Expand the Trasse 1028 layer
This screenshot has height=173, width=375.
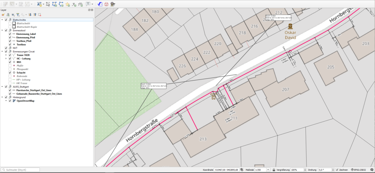pos(6,55)
